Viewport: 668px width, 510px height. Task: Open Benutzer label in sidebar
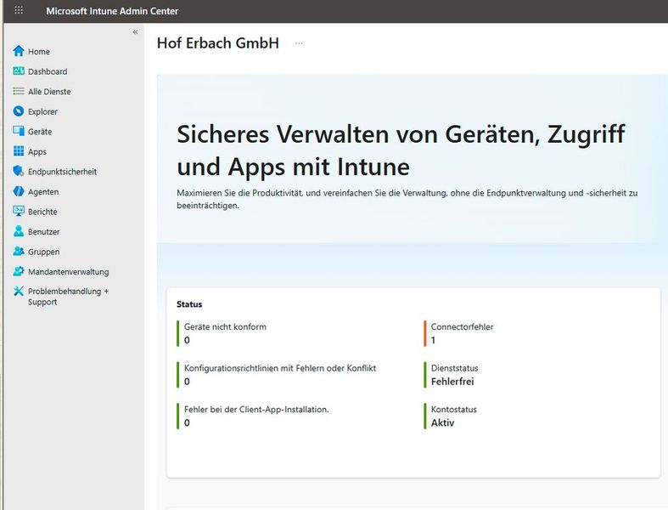click(44, 232)
